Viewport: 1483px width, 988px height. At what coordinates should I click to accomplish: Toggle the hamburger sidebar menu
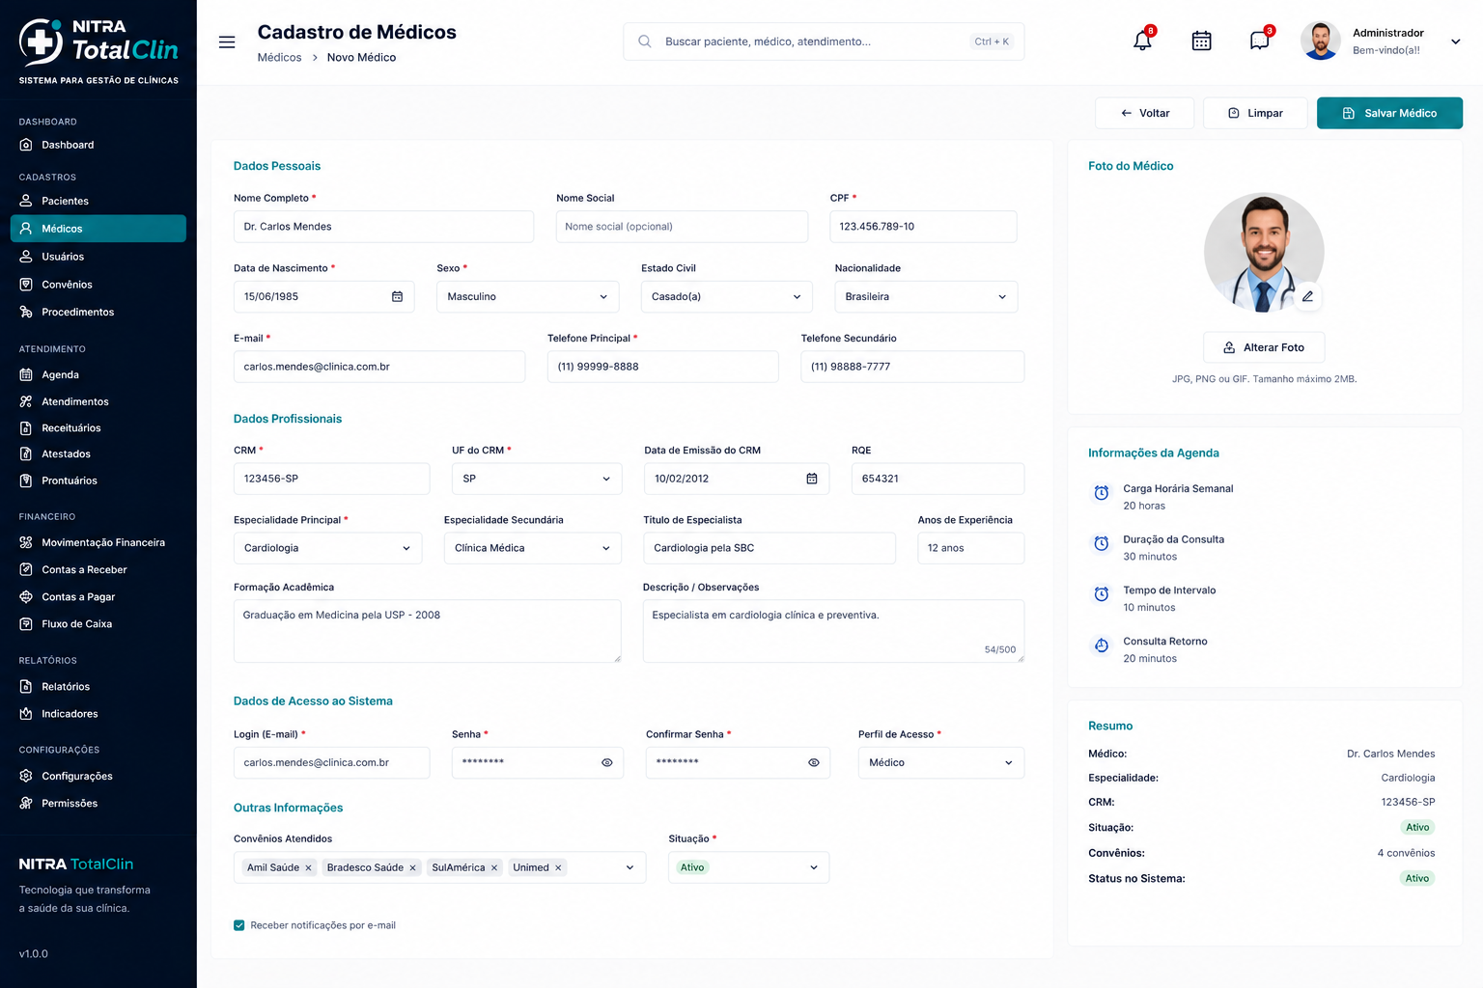[227, 42]
